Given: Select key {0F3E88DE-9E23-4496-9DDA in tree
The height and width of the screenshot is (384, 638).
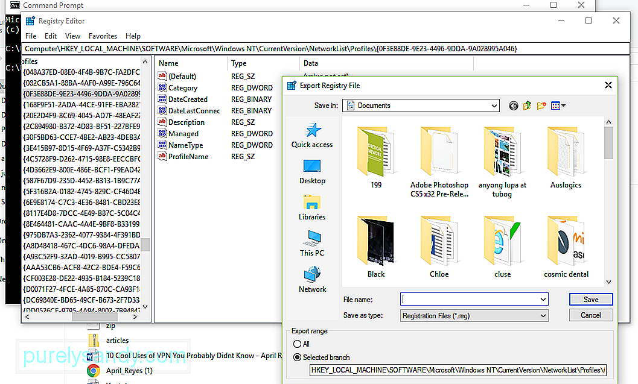Looking at the screenshot, I should (x=81, y=94).
